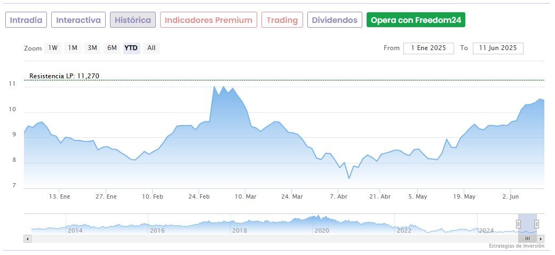Click the To date field

click(498, 48)
